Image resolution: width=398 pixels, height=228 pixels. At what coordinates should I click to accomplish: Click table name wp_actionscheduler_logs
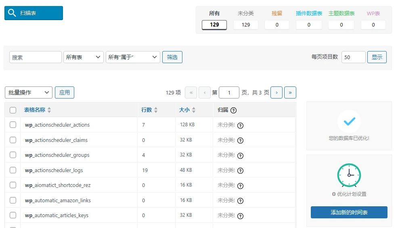click(x=54, y=170)
